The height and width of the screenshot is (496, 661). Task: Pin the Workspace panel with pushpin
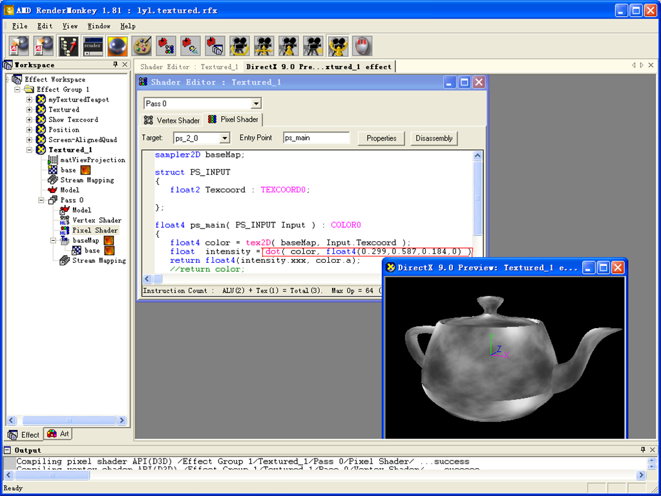pyautogui.click(x=115, y=65)
